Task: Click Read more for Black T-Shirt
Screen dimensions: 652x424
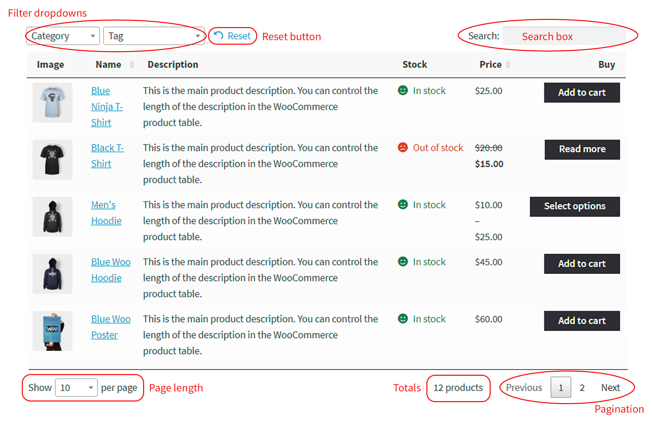Action: 582,149
